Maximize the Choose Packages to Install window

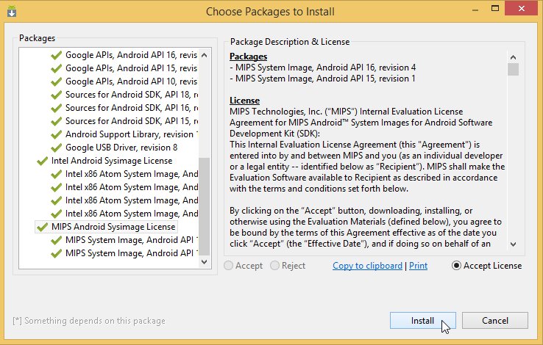495,9
